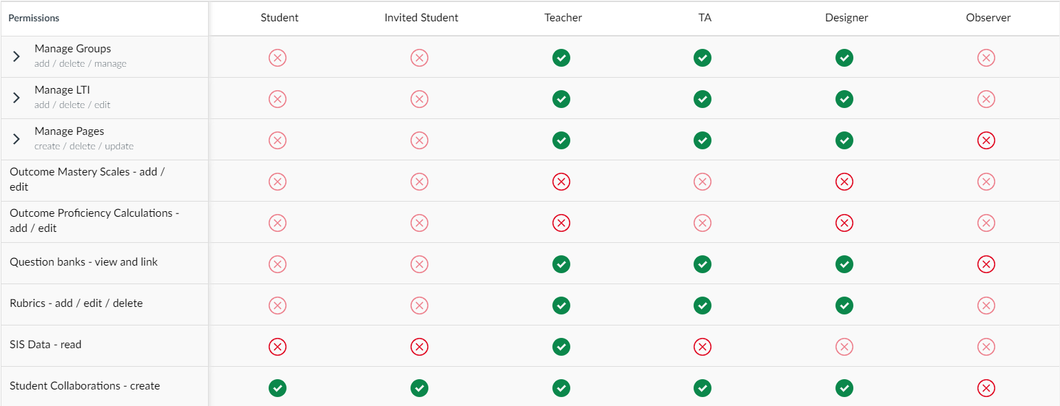This screenshot has width=1060, height=406.
Task: Click Student's Manage Groups disabled icon
Action: (278, 58)
